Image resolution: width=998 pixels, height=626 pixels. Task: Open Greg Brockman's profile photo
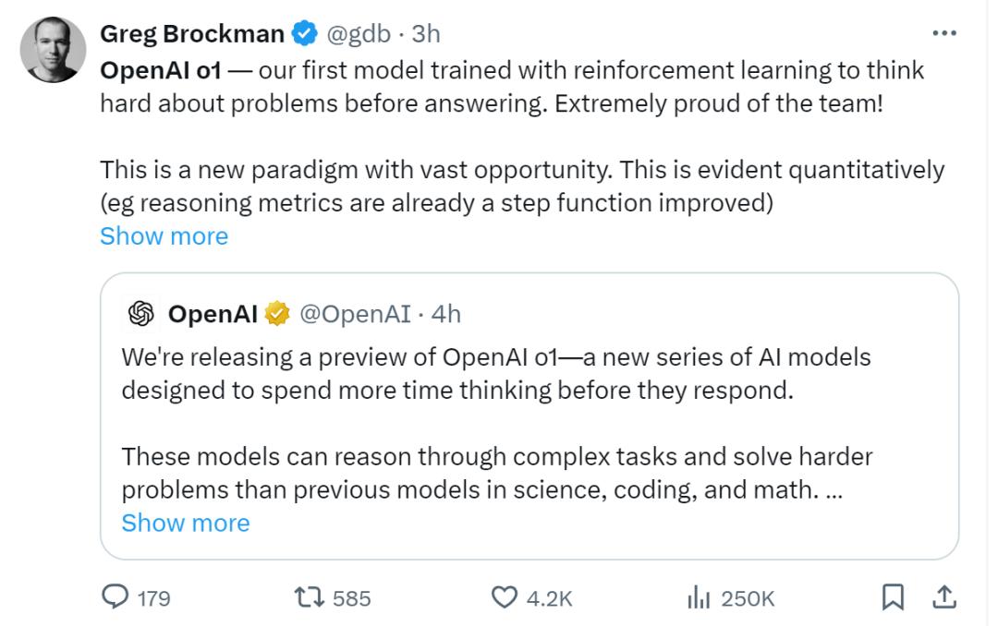point(54,50)
